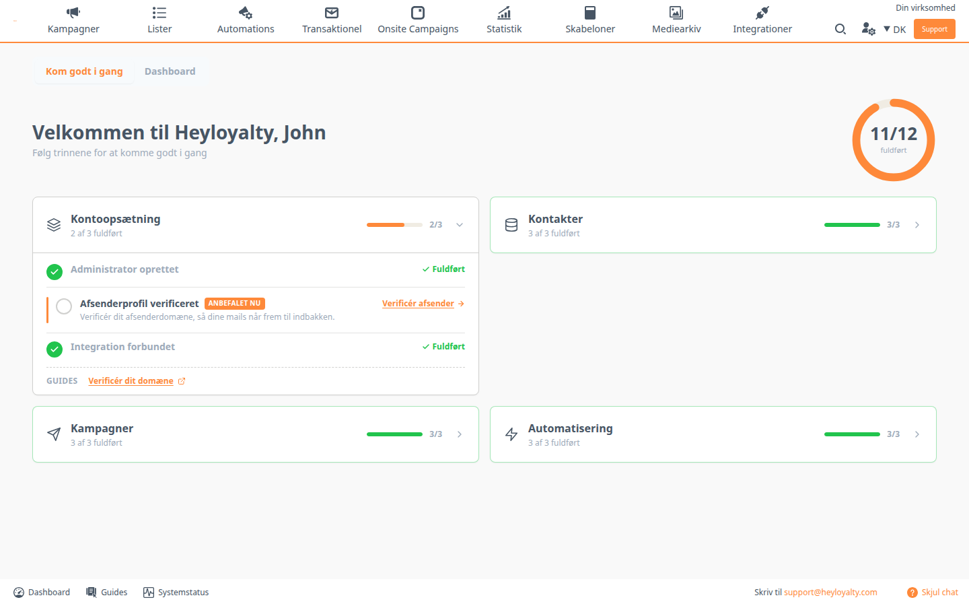Click the Automations megaphone-gear icon
The image size is (969, 606).
[x=246, y=13]
